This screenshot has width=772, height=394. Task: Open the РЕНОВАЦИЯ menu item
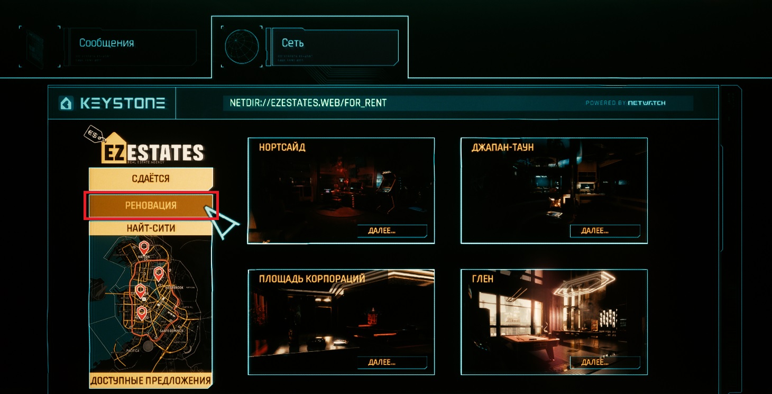pos(151,205)
